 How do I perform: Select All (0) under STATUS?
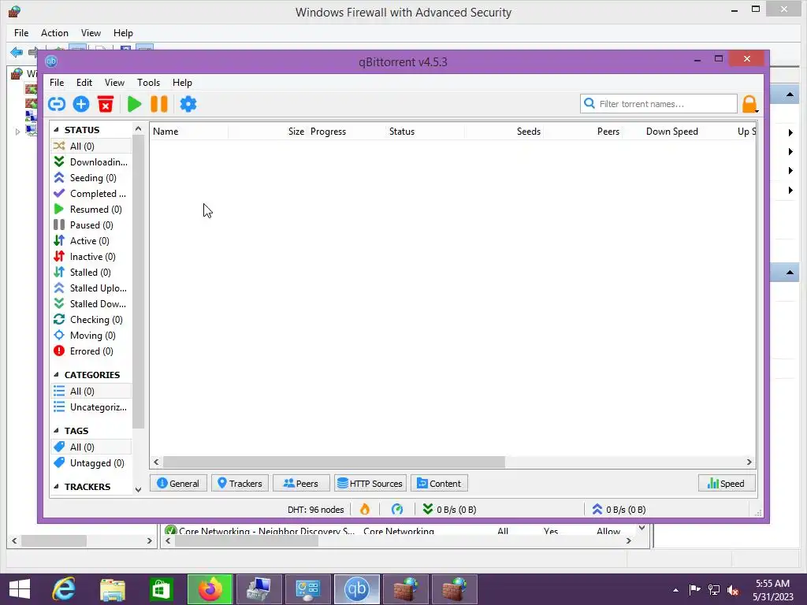(91, 146)
